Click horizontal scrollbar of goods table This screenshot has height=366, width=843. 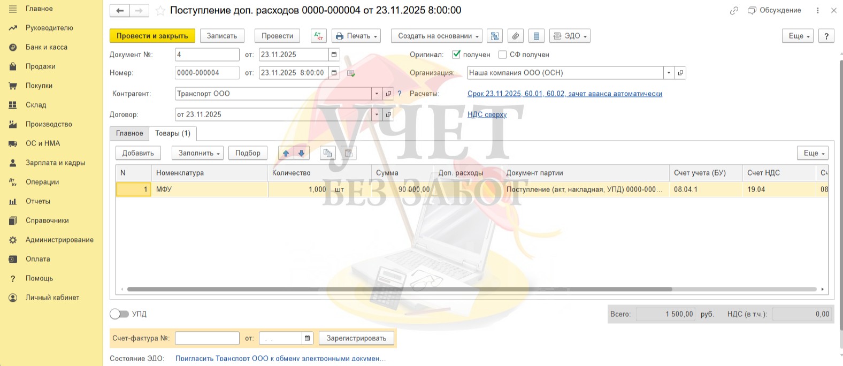point(399,289)
